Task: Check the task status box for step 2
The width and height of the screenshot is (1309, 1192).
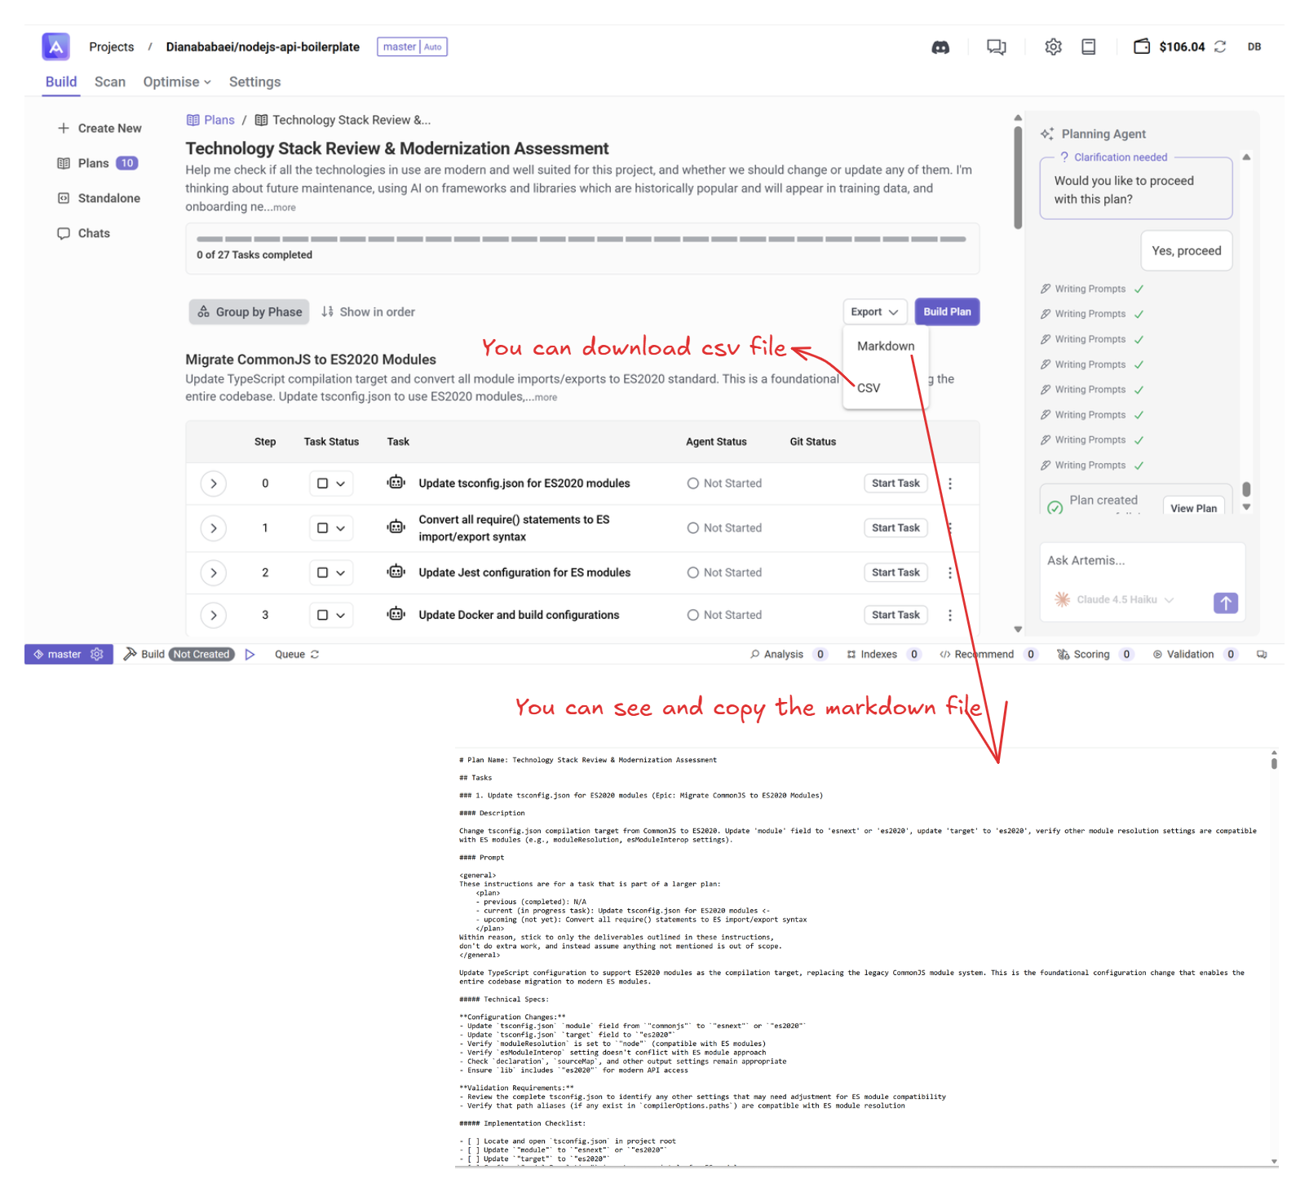Action: (323, 573)
